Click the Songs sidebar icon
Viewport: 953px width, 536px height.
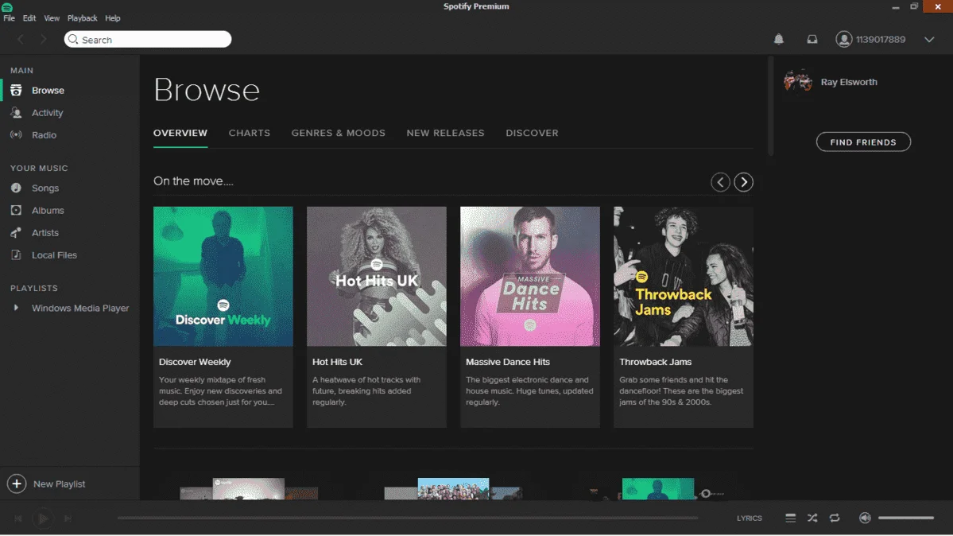[16, 188]
